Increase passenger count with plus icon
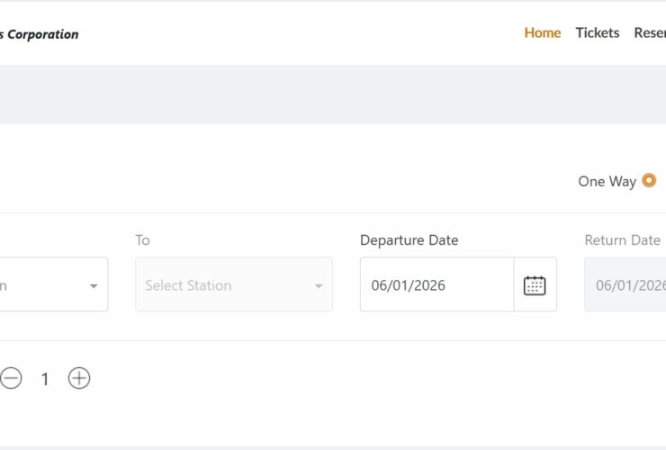Viewport: 666px width, 450px height. point(79,379)
